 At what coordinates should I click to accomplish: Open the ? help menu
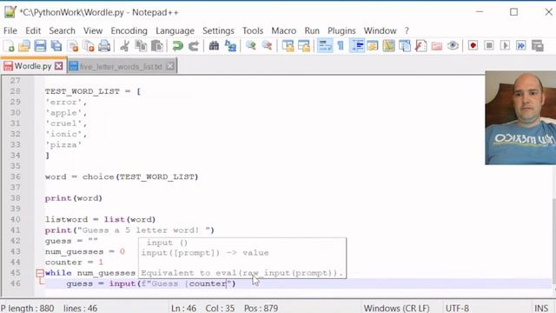tap(407, 31)
